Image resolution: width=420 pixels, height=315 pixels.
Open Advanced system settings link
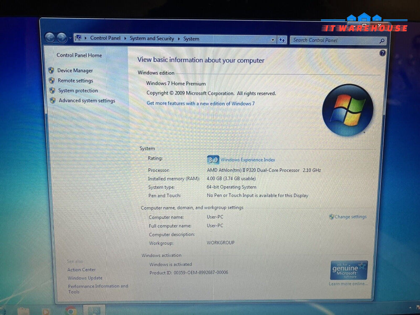pos(87,100)
